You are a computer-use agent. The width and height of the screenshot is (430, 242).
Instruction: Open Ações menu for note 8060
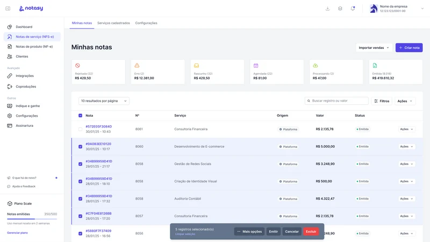pyautogui.click(x=406, y=146)
